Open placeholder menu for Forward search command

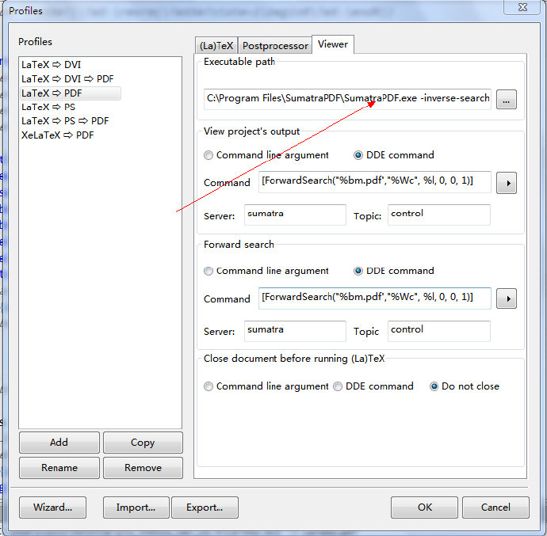[507, 298]
